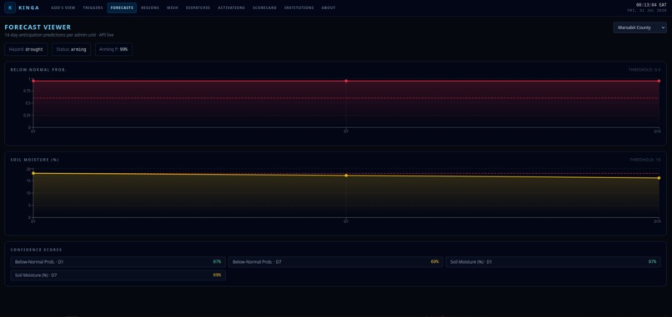This screenshot has height=317, width=672.
Task: Select the red D1 point in Below-Normal chart
Action: pos(33,81)
